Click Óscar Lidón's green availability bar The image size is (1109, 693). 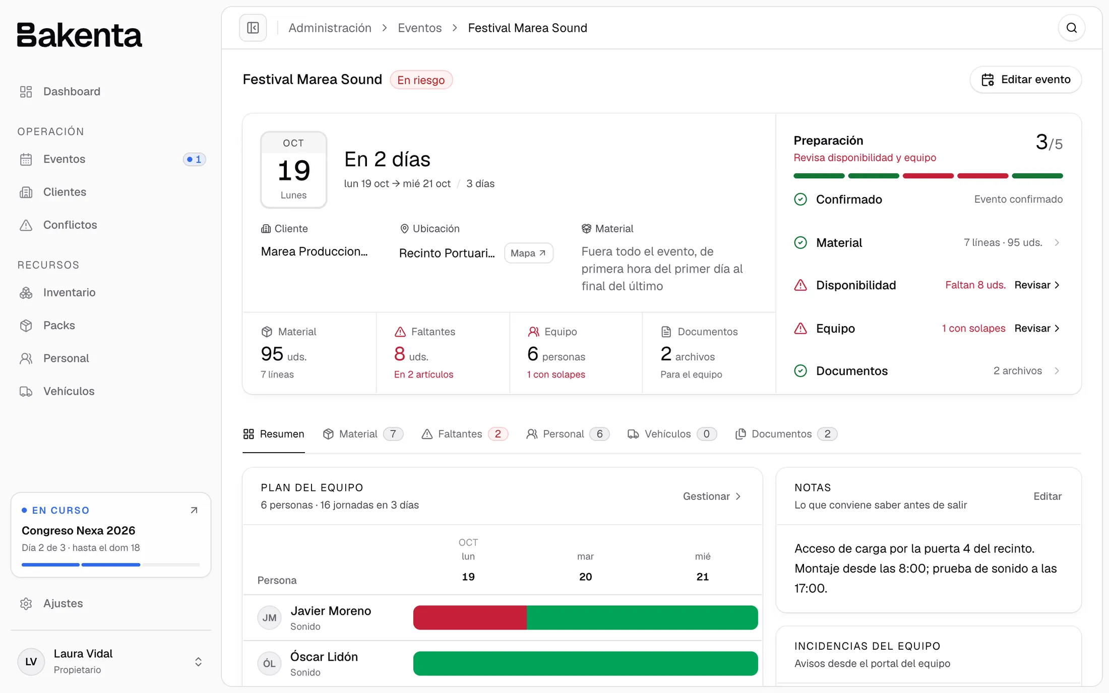[x=585, y=663]
